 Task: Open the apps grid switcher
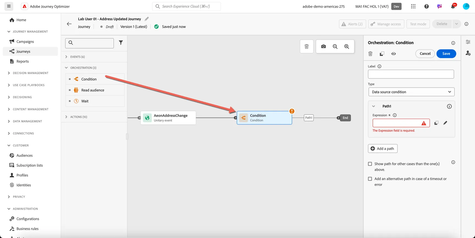pos(413,6)
